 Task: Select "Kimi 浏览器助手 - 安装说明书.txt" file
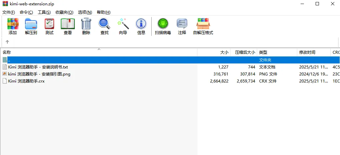tap(38, 67)
